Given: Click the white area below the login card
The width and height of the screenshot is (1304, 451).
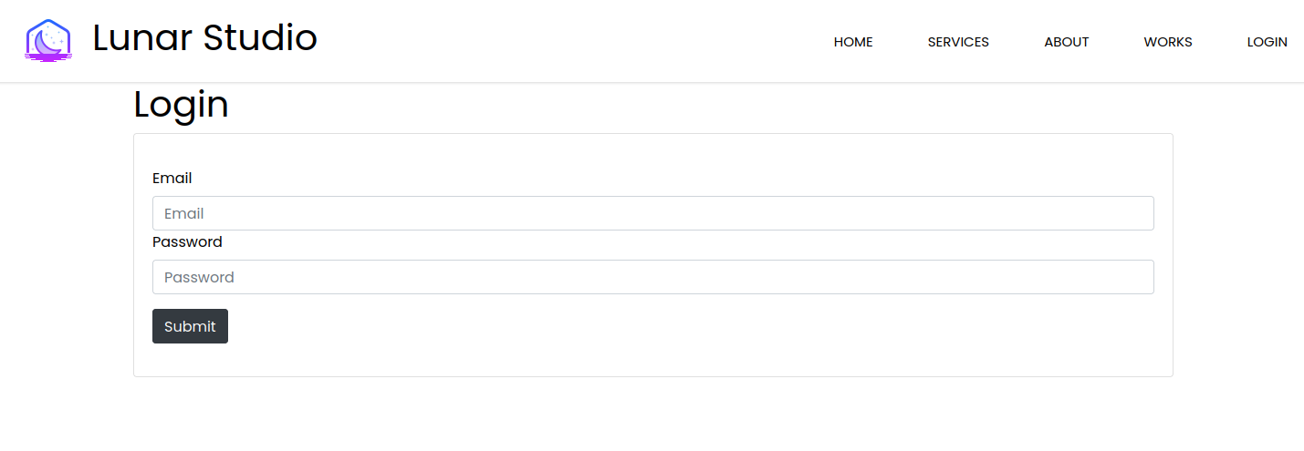Looking at the screenshot, I should 652,415.
